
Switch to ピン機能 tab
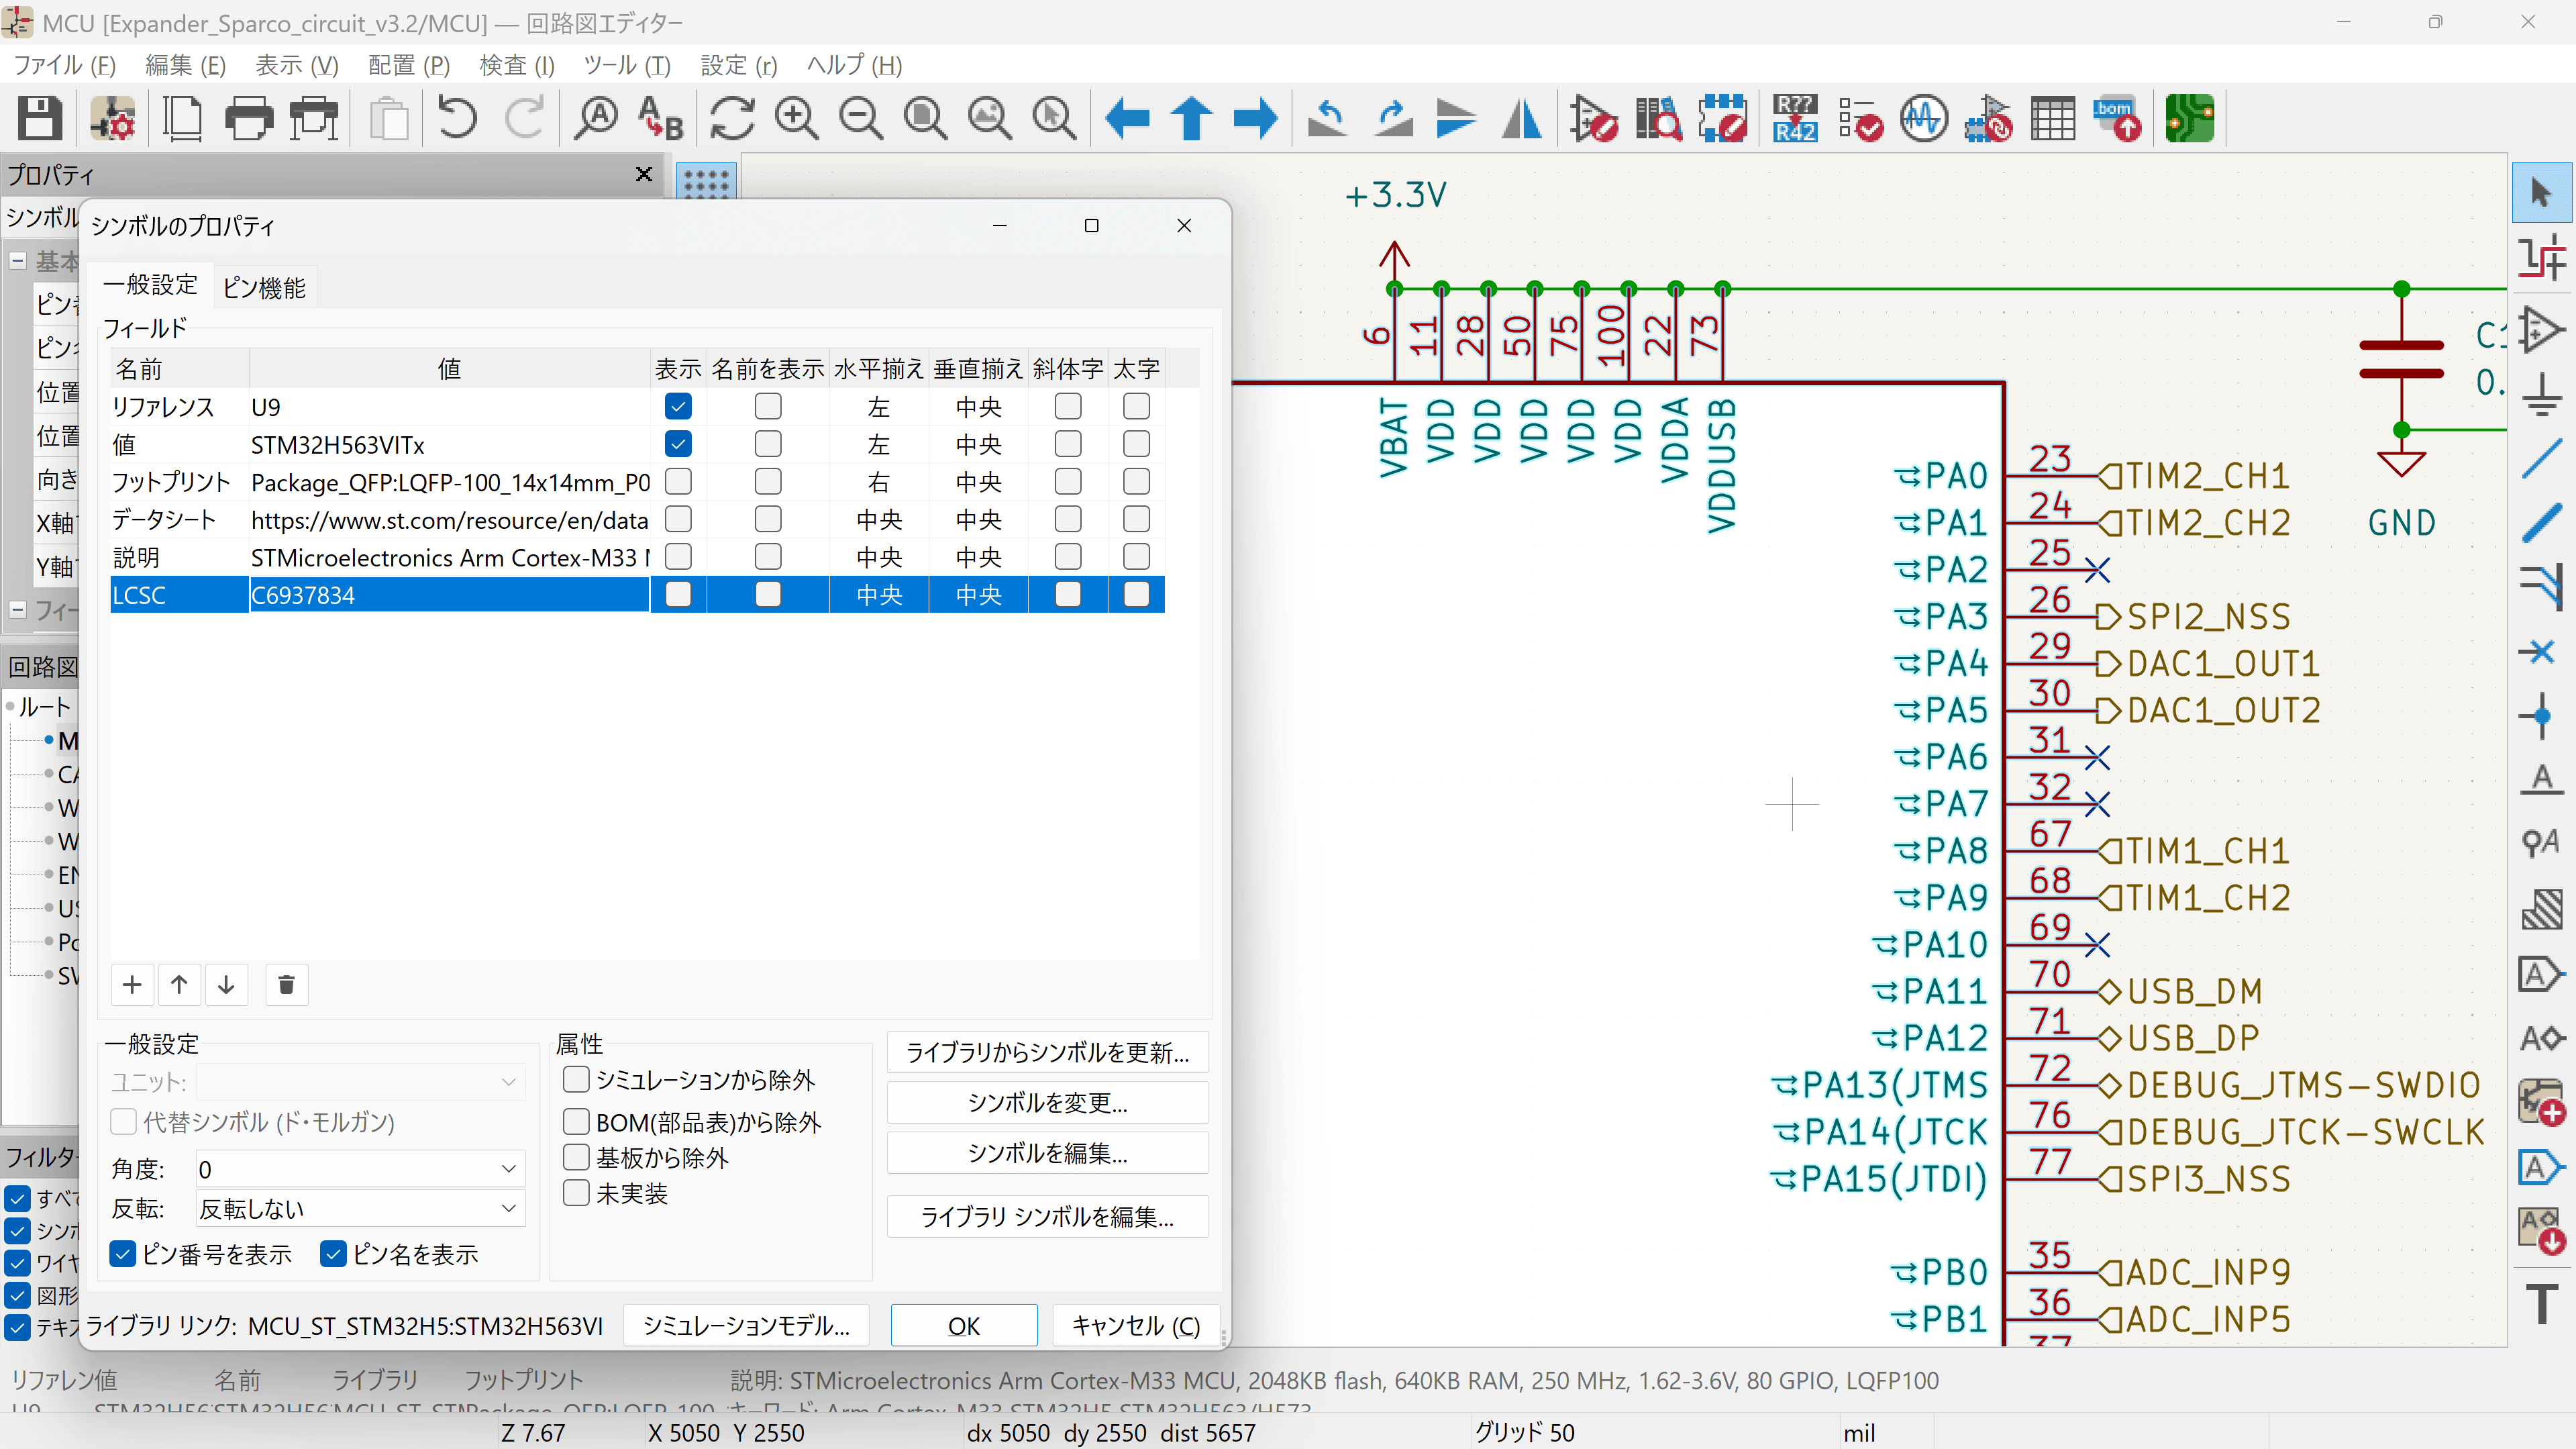pos(264,288)
